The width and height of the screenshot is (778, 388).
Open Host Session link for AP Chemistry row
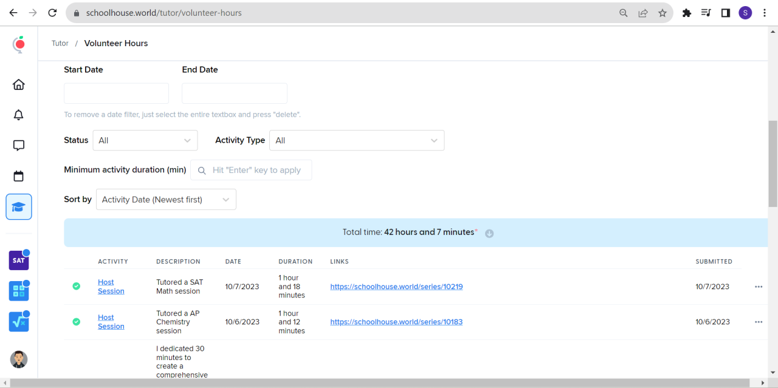[x=111, y=322]
